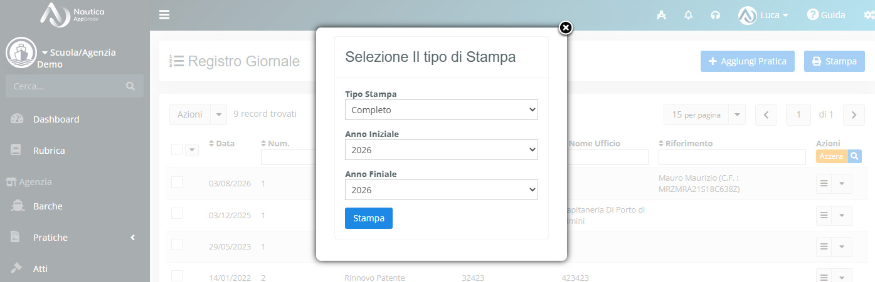Tick the checkbox for 03/12/2025 row

(177, 213)
